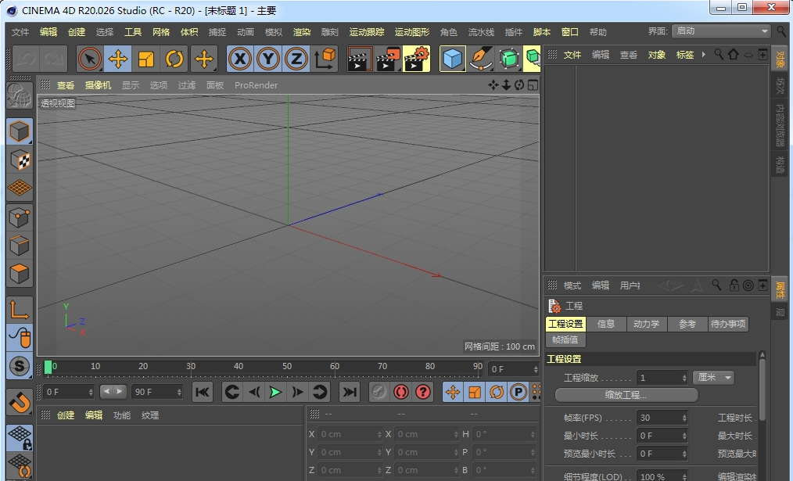The width and height of the screenshot is (793, 481).
Task: Open the 界面 layout dropdown
Action: pyautogui.click(x=721, y=31)
